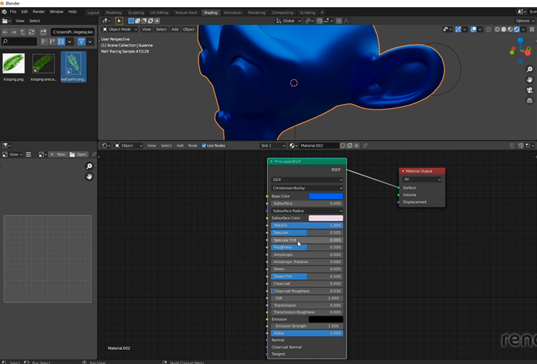Screen dimensions: 537x364
Task: Open the Render menu
Action: pos(39,11)
